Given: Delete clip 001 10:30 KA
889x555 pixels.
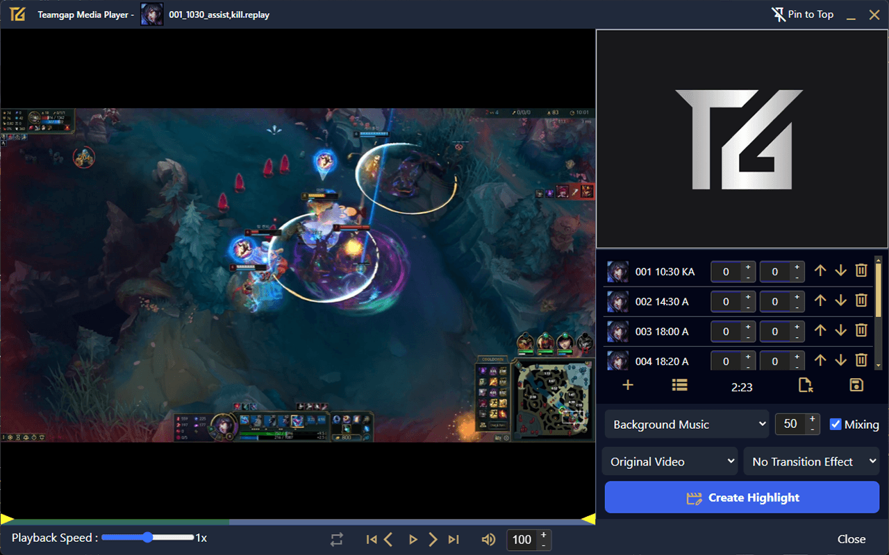Looking at the screenshot, I should pyautogui.click(x=861, y=271).
